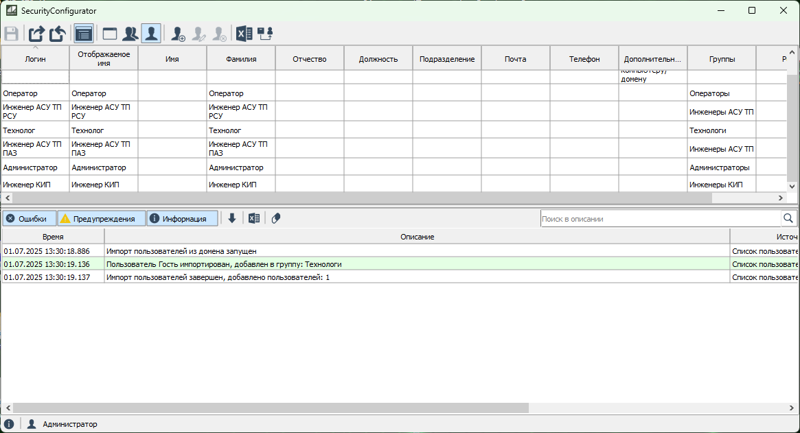Sort log by Время column header
800x433 pixels.
click(53, 237)
